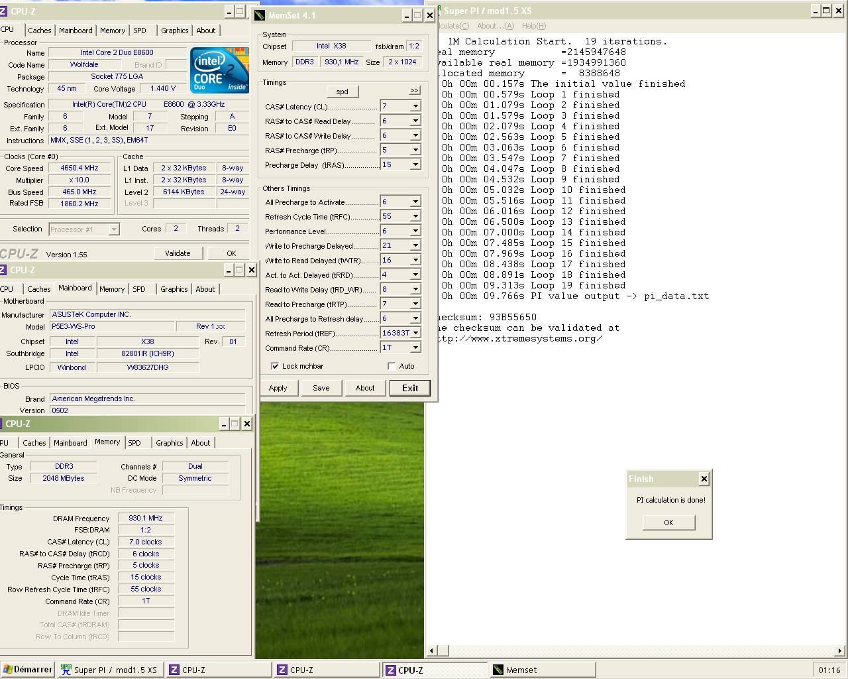Open Act. to Act. Delayed (tRRD) dropdown
Viewport: 848px width, 679px height.
415,275
